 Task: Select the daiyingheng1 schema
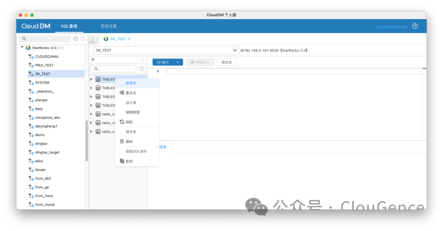pyautogui.click(x=46, y=127)
